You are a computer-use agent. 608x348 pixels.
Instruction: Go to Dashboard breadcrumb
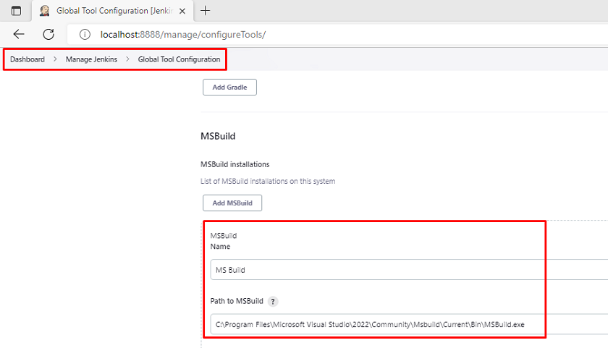[28, 59]
